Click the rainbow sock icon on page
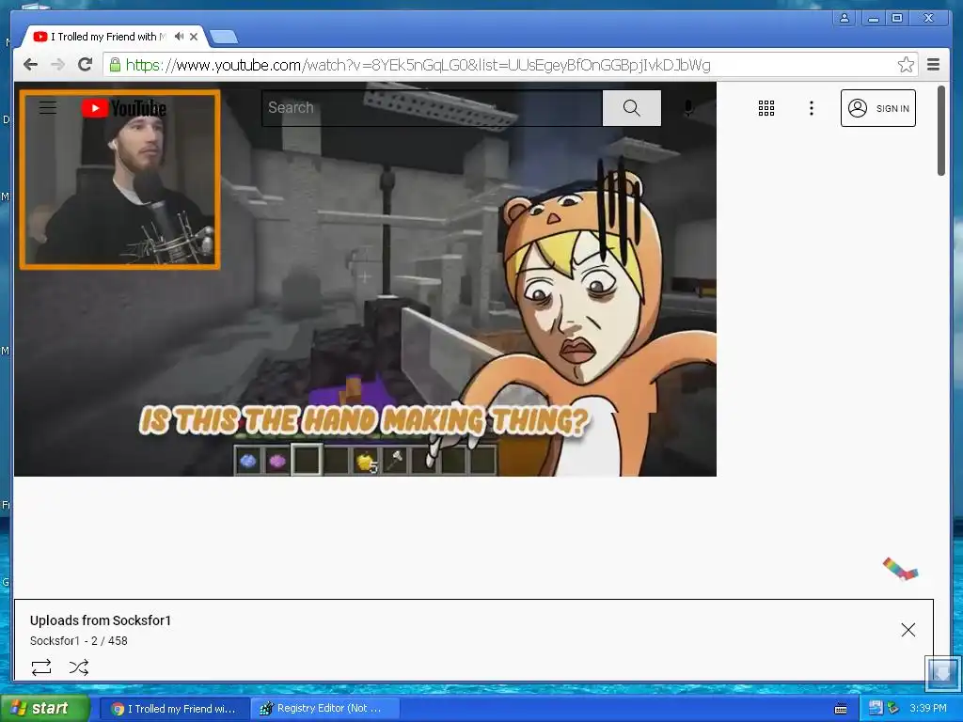This screenshot has width=963, height=722. (x=900, y=569)
